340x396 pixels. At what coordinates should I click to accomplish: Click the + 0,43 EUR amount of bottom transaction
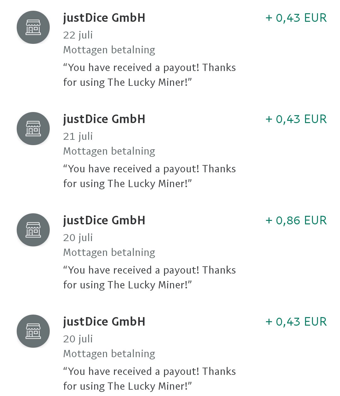pos(296,322)
